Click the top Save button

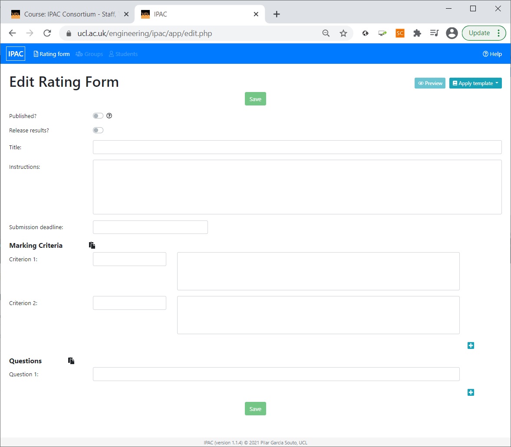(x=255, y=99)
